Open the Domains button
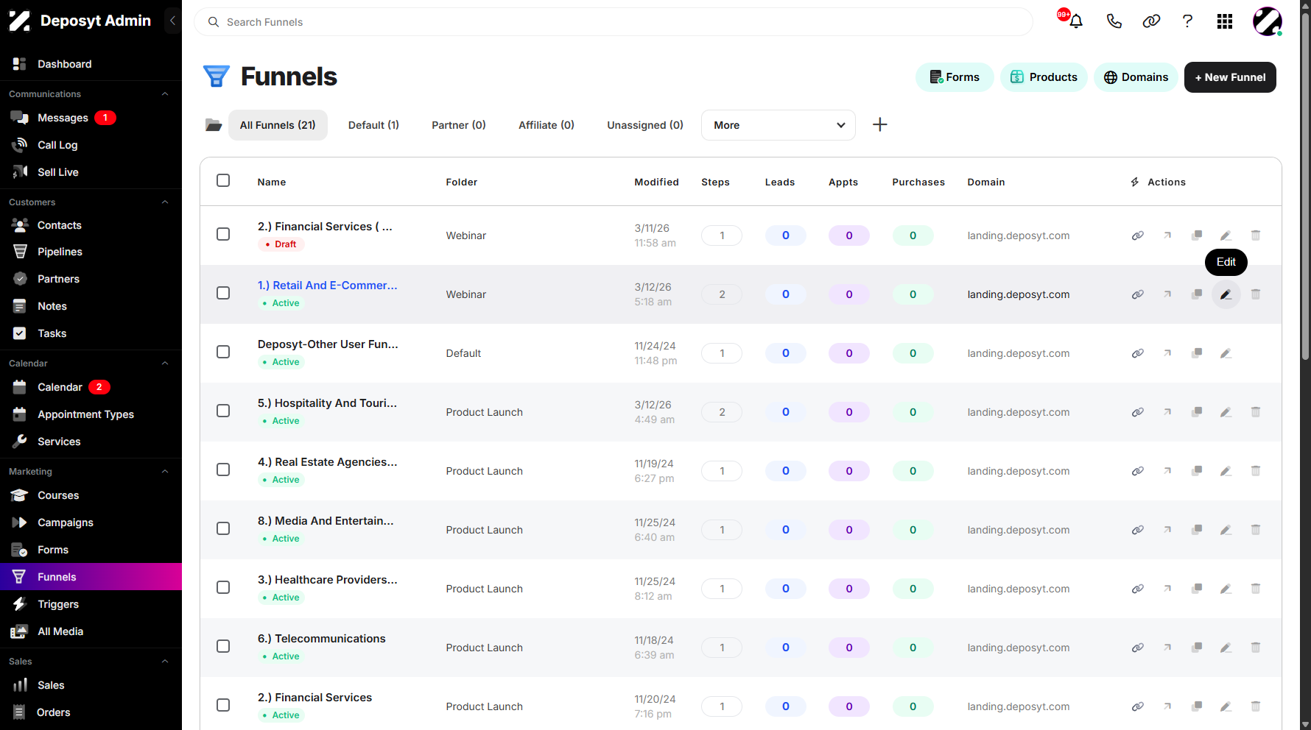Screen dimensions: 1311x730 pyautogui.click(x=1136, y=77)
